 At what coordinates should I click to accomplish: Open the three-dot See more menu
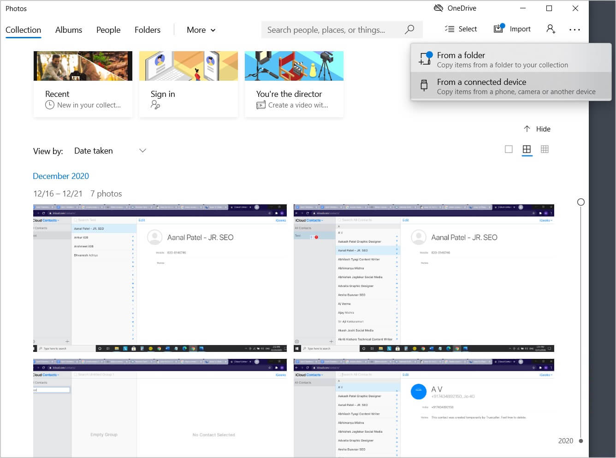tap(575, 30)
